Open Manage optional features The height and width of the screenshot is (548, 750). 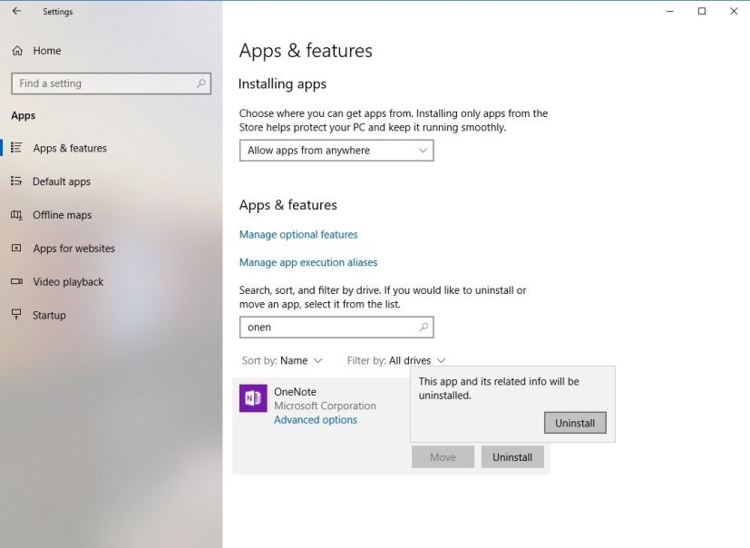pos(298,234)
